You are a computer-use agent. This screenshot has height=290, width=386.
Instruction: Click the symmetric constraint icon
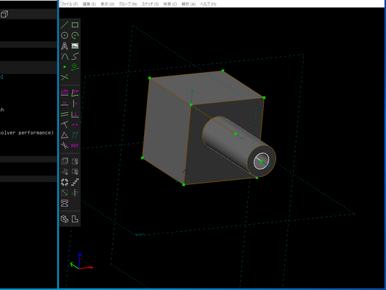coord(75,124)
